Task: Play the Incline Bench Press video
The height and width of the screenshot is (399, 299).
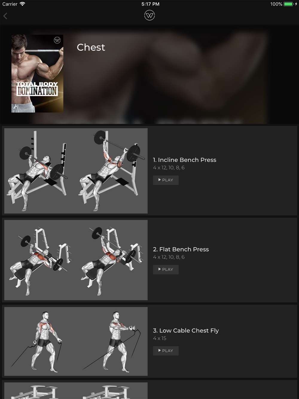Action: [x=166, y=180]
